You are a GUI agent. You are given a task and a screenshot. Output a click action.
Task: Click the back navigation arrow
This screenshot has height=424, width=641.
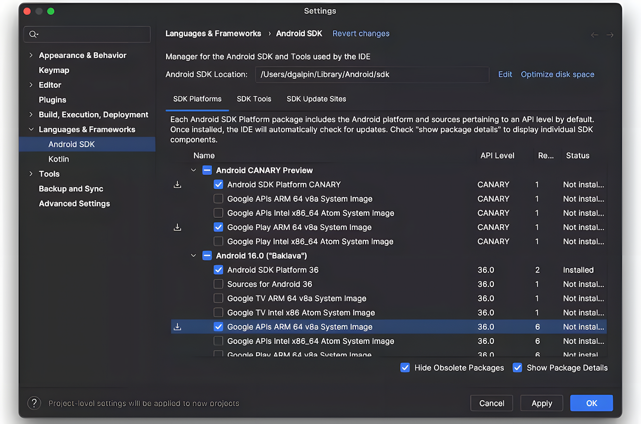(595, 35)
